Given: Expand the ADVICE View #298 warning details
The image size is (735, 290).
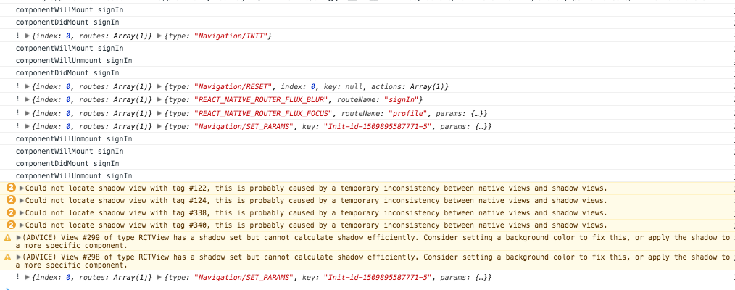Looking at the screenshot, I should coord(19,257).
